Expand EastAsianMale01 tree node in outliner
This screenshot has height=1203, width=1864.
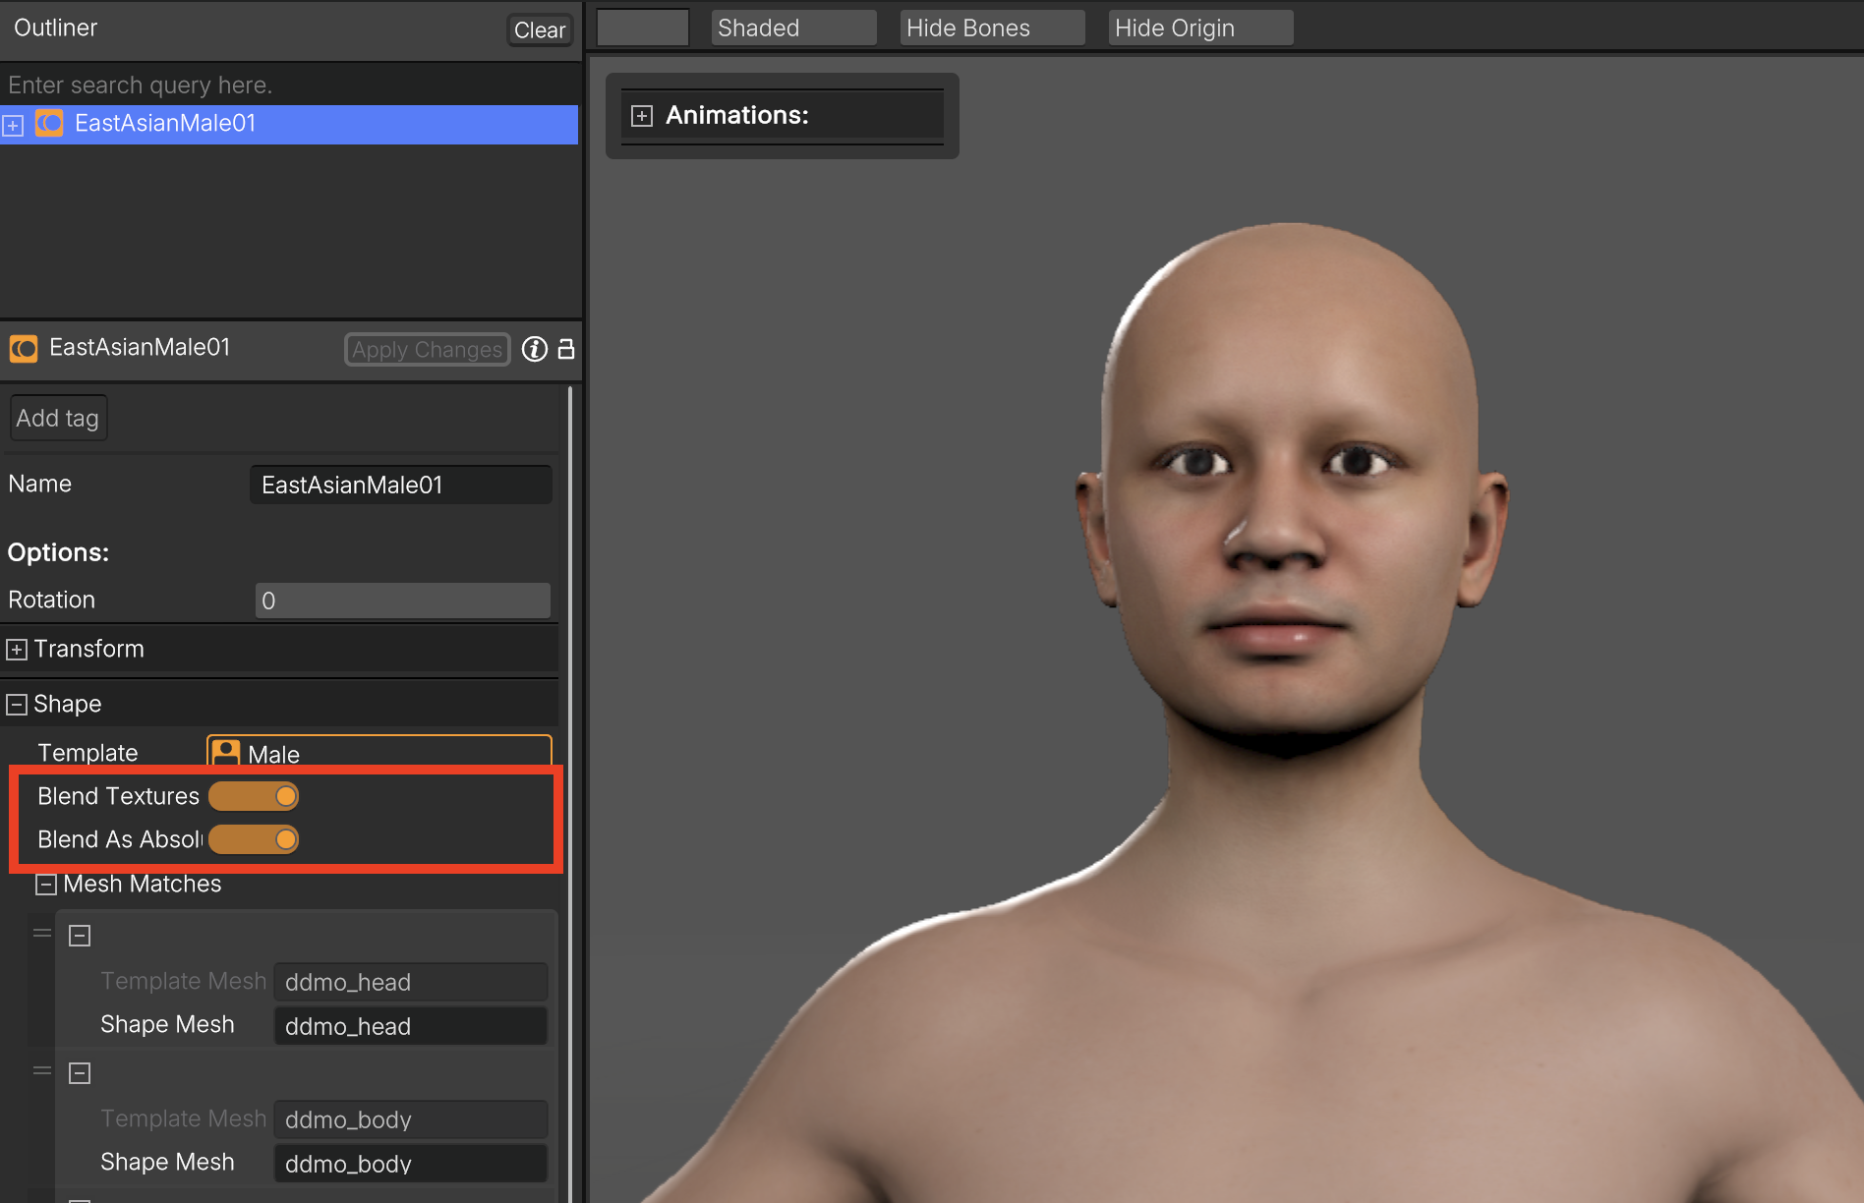pos(13,126)
